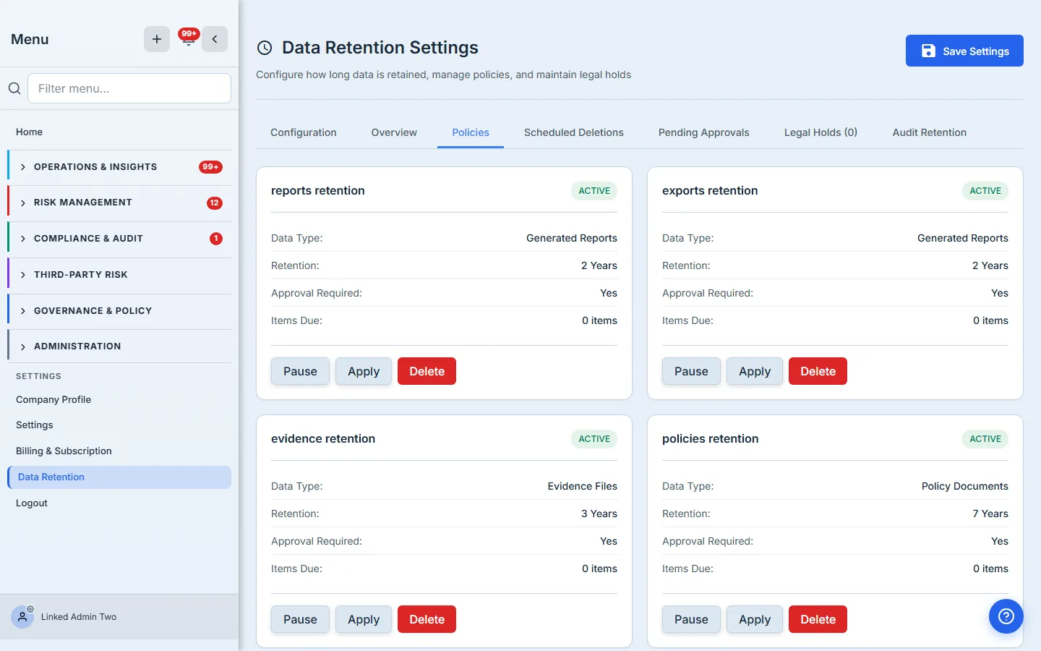1041x651 pixels.
Task: Apply the policies retention policy
Action: click(x=755, y=619)
